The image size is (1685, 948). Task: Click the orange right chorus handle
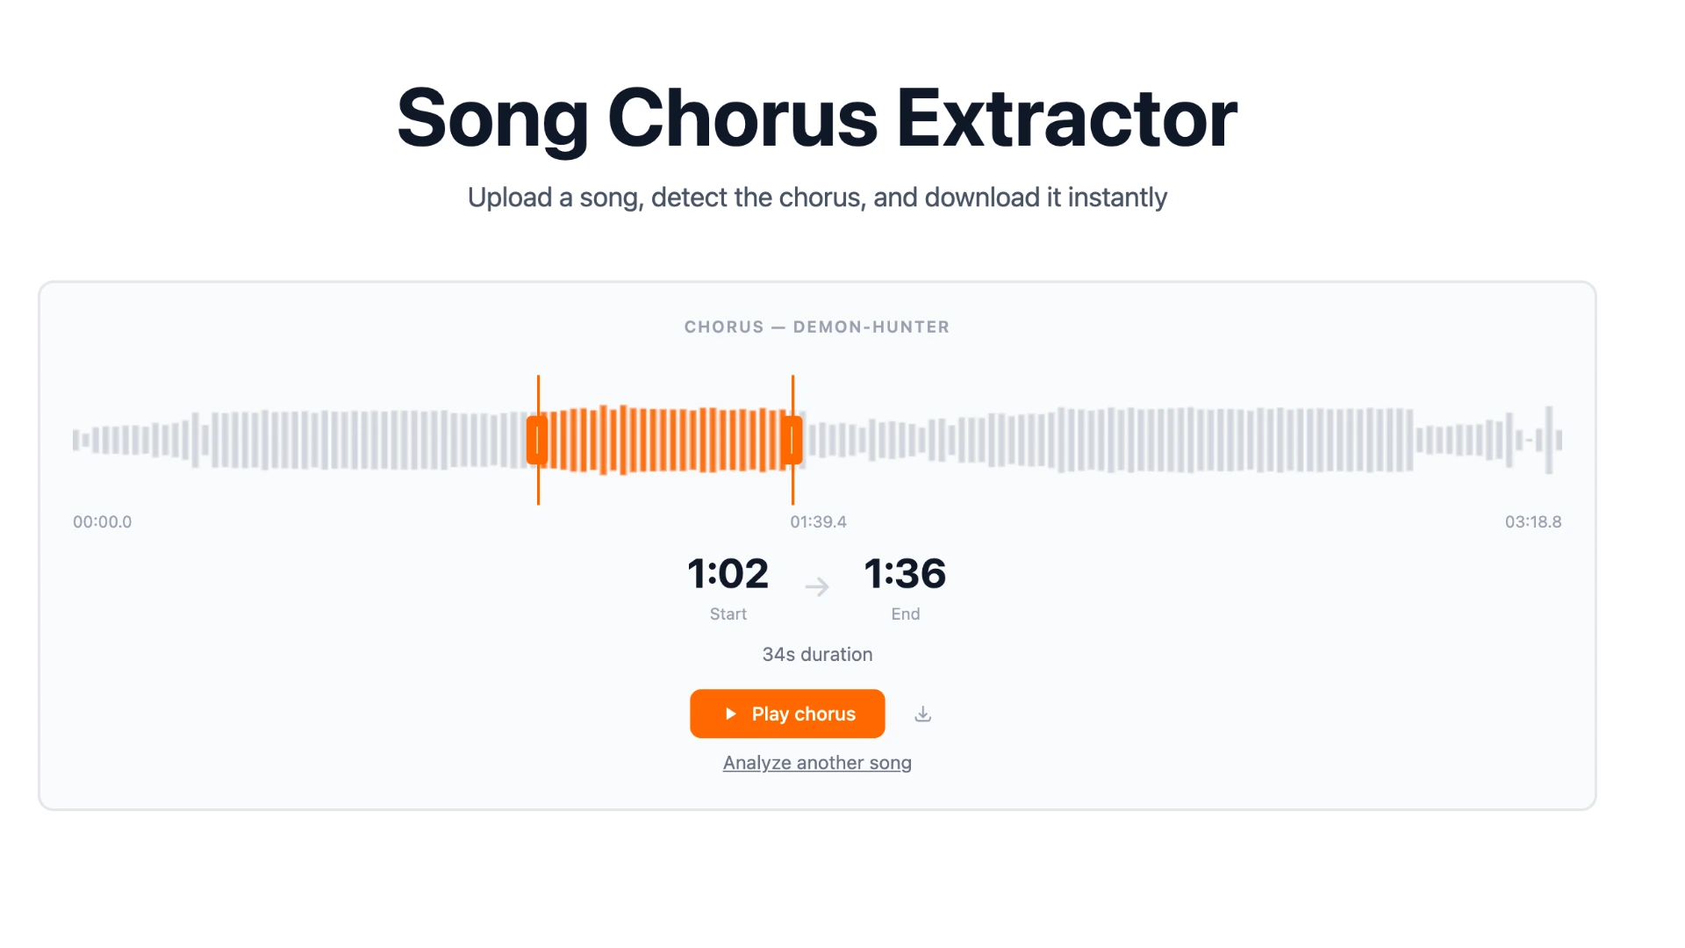792,439
